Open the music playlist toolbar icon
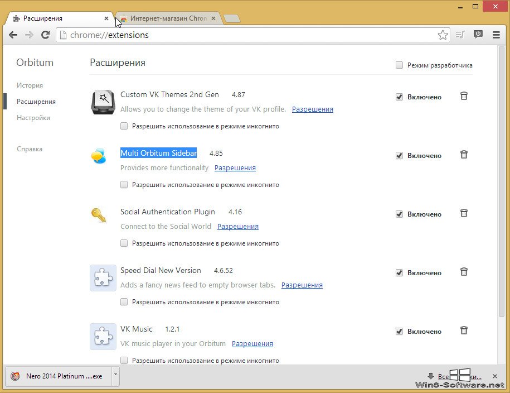This screenshot has height=393, width=510. [460, 35]
